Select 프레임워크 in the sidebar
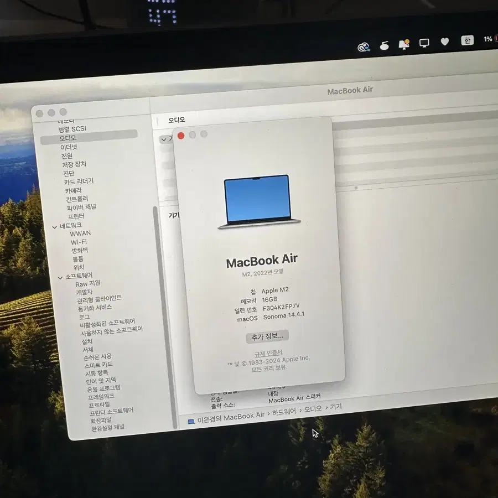This screenshot has height=498, width=498. click(x=101, y=397)
